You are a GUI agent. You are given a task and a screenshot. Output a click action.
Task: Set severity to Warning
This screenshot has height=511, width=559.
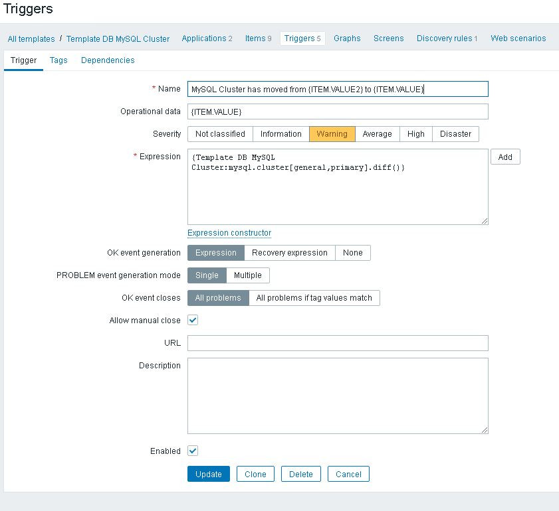pos(332,134)
